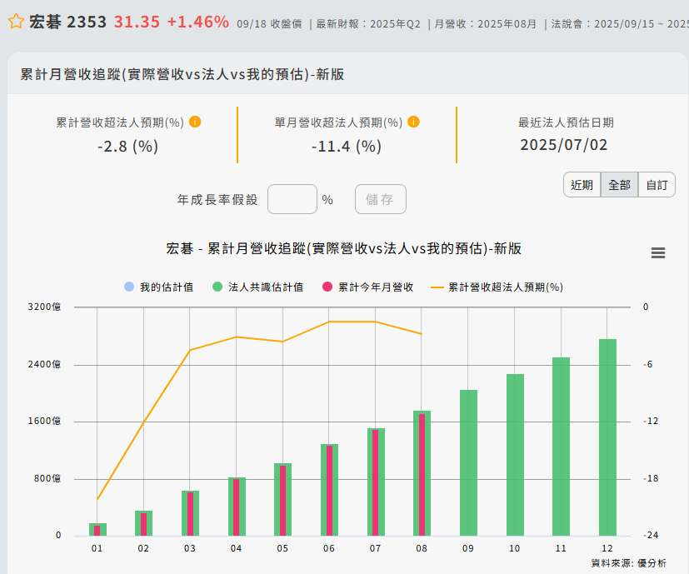Click the stock name 宏碁 2353 in header
The image size is (689, 574).
coord(68,22)
